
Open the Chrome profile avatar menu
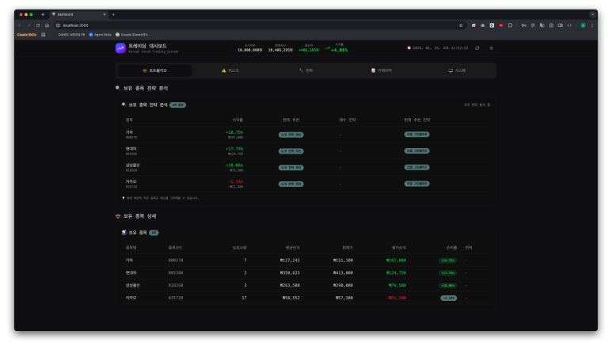[583, 25]
